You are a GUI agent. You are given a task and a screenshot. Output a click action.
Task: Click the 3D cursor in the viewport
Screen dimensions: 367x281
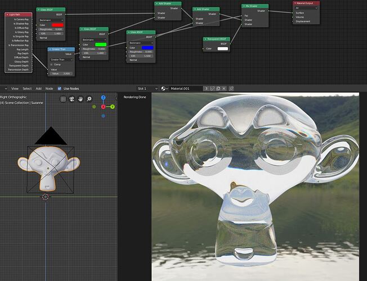(46, 197)
